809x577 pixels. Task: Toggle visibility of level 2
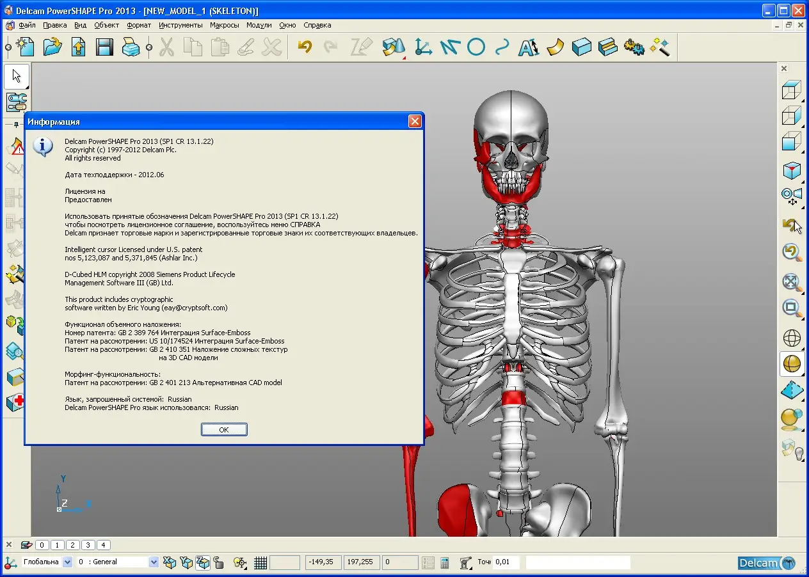(x=73, y=545)
